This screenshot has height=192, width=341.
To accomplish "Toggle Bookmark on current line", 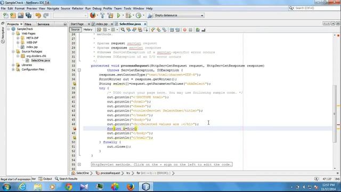I will tap(164, 30).
